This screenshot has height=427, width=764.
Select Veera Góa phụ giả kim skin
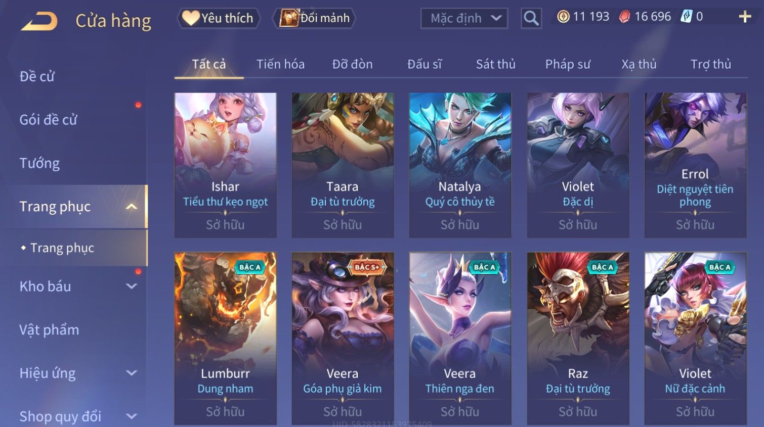coord(343,338)
